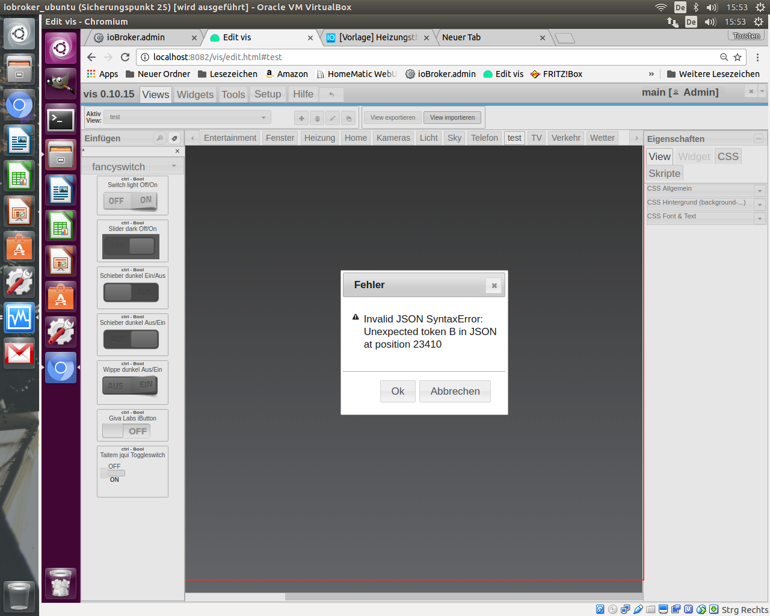Image resolution: width=770 pixels, height=616 pixels.
Task: Duplicate the view with the copy icon
Action: pyautogui.click(x=348, y=118)
